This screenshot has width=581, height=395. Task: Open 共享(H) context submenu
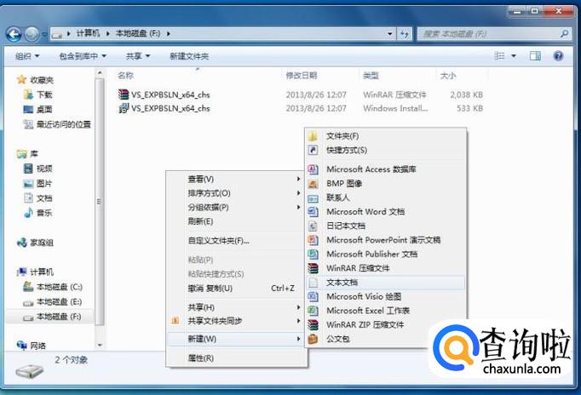(236, 307)
